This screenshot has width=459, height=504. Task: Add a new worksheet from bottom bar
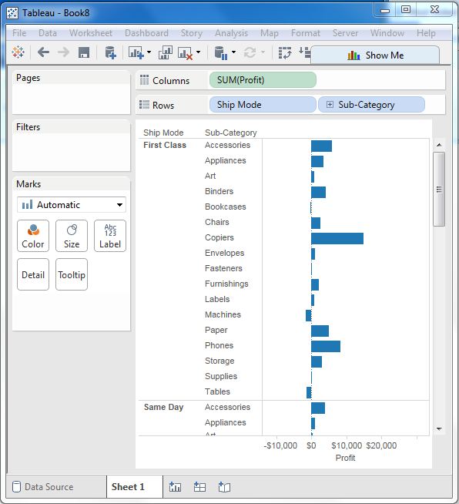175,487
